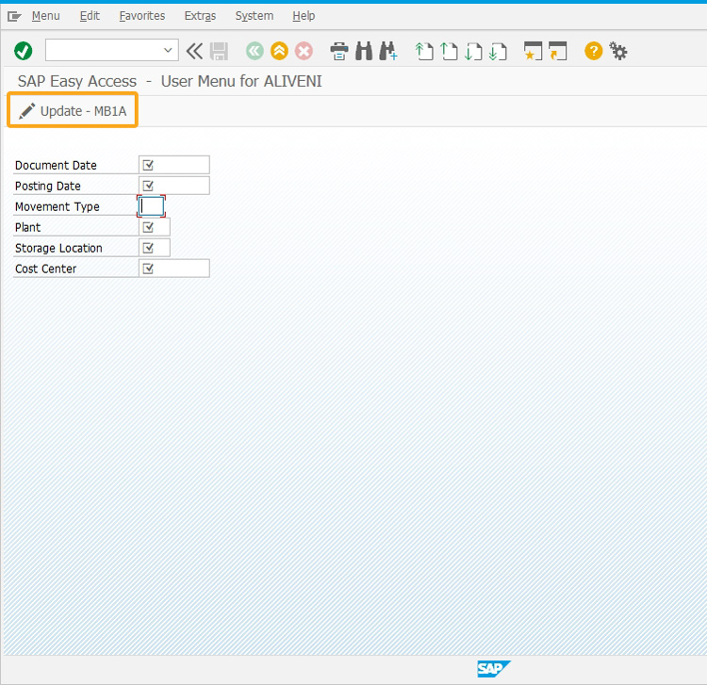
Task: Click the green Back icon
Action: point(255,51)
